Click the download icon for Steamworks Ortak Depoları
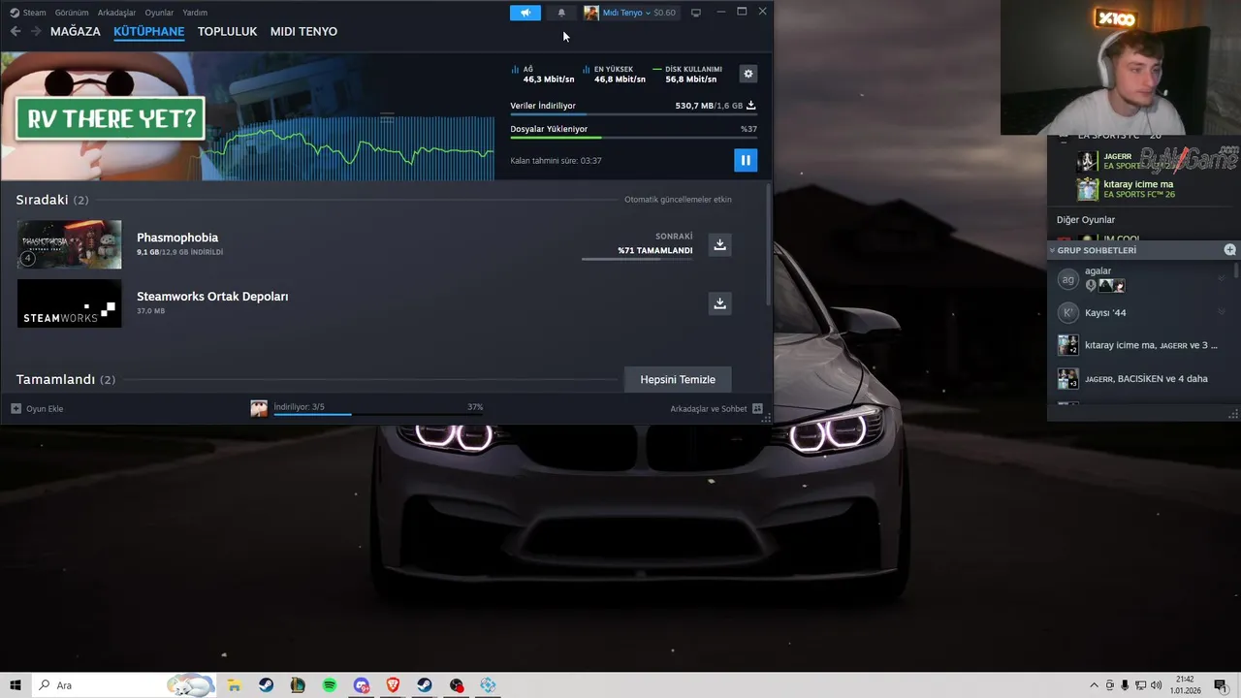 tap(719, 303)
